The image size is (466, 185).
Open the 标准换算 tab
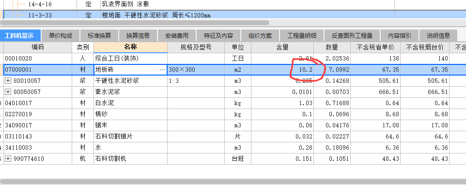99,36
